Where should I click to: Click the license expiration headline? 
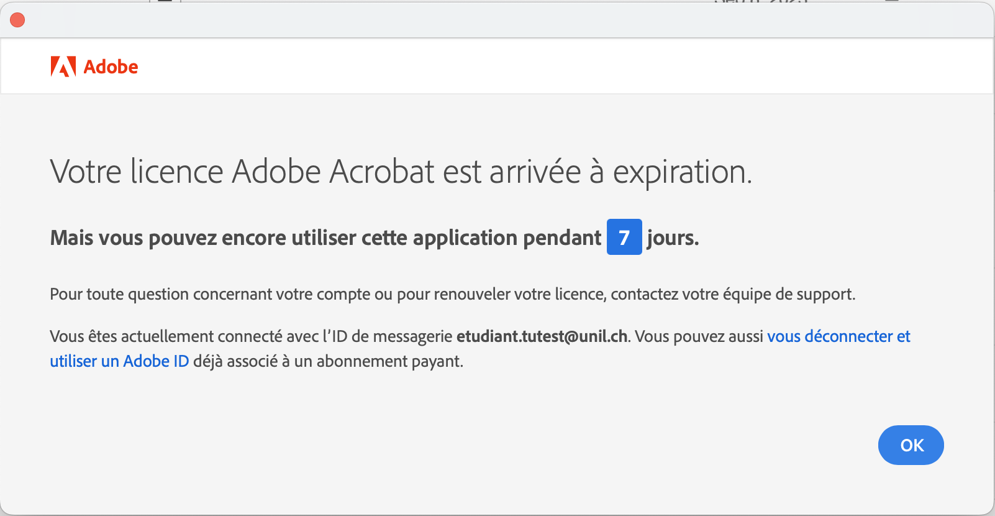401,172
